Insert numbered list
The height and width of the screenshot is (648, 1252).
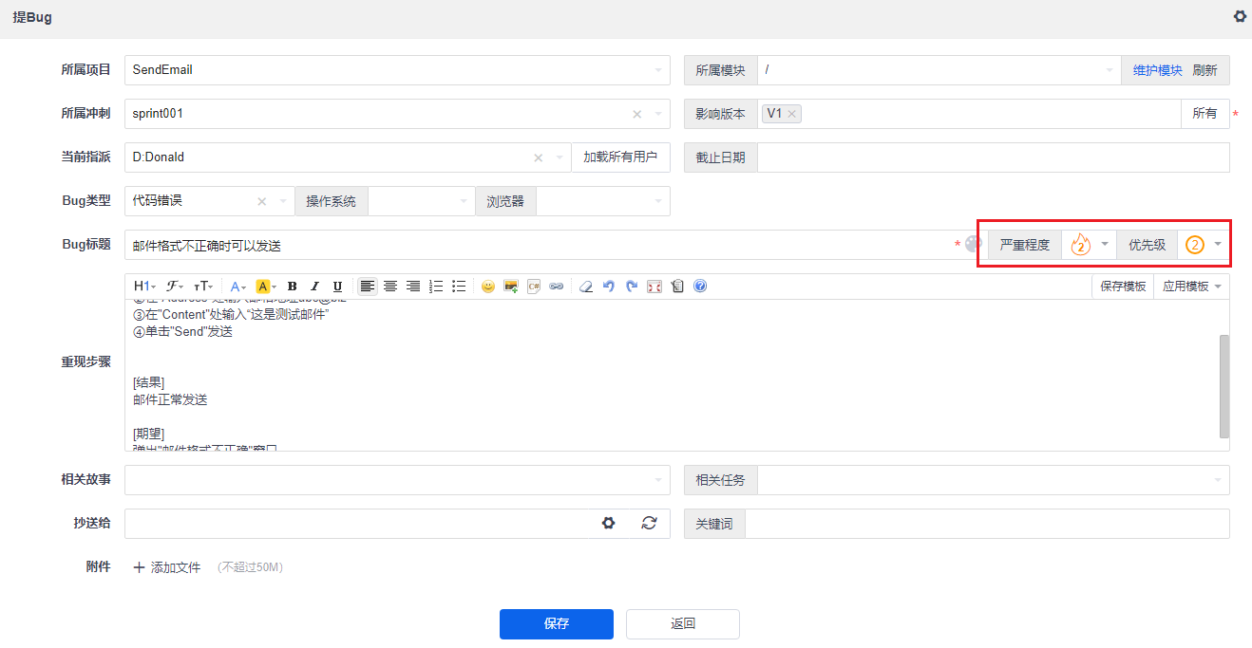click(x=436, y=286)
